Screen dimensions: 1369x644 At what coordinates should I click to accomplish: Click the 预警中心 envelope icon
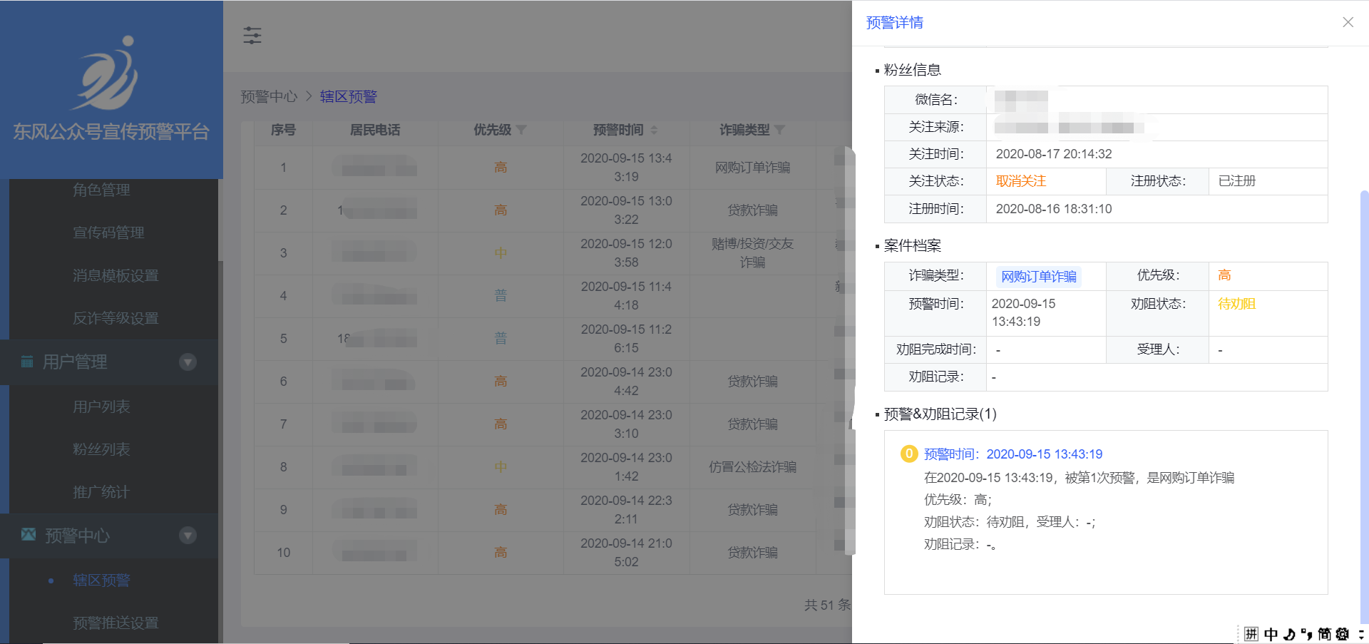pos(29,535)
